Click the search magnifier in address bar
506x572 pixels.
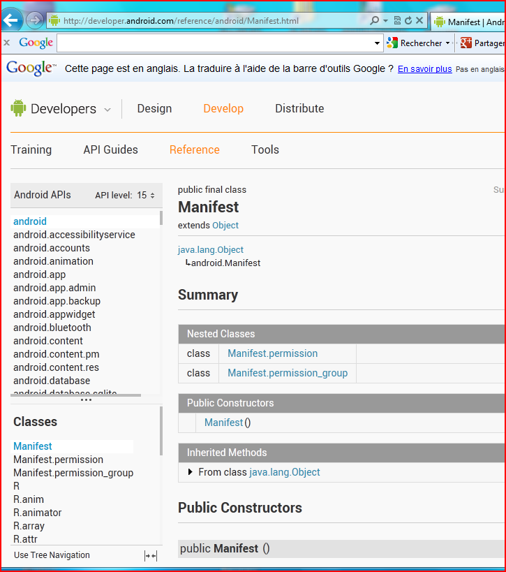coord(375,21)
